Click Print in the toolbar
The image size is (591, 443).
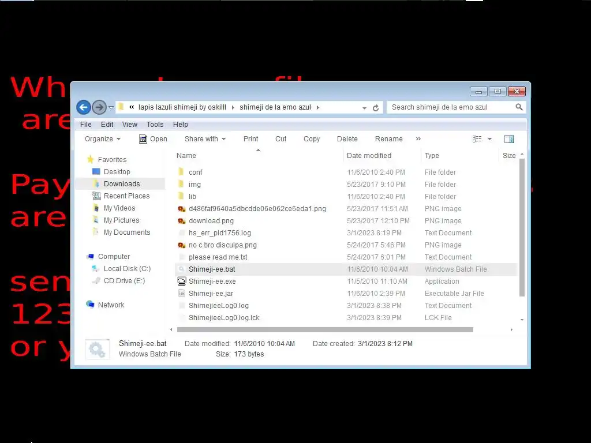pos(250,139)
